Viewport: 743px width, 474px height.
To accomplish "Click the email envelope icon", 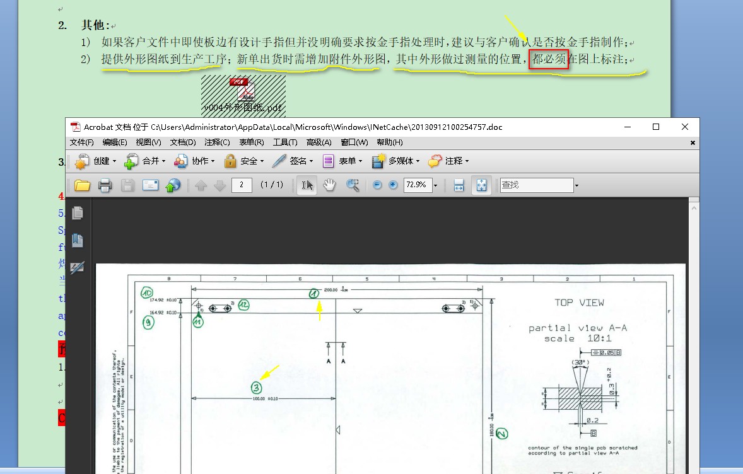I will [x=150, y=185].
